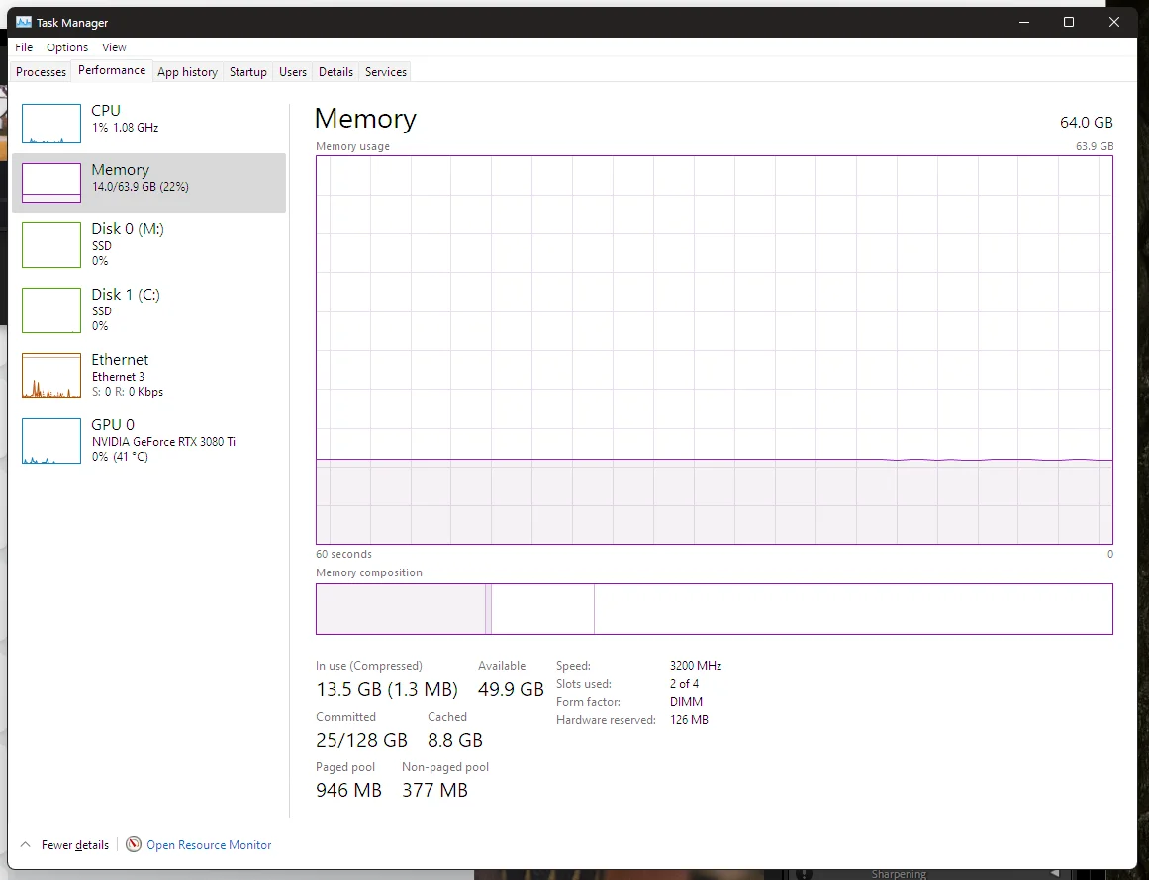Click the Open Resource Monitor link
The width and height of the screenshot is (1149, 880).
point(209,844)
